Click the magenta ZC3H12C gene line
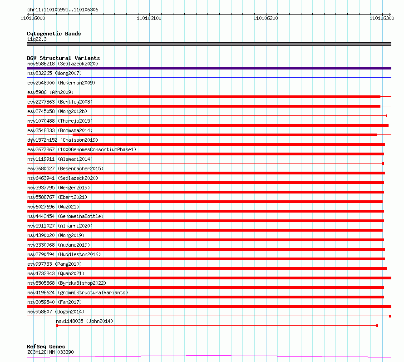The width and height of the screenshot is (404, 362). pos(209,357)
